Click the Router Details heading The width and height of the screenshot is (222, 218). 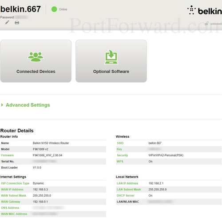point(17,131)
